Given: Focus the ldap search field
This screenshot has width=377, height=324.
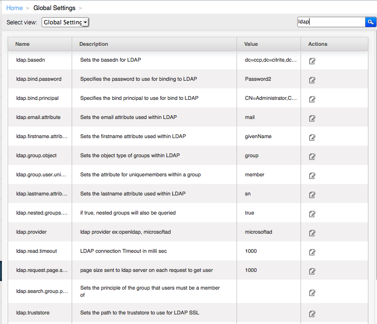Looking at the screenshot, I should pyautogui.click(x=331, y=22).
